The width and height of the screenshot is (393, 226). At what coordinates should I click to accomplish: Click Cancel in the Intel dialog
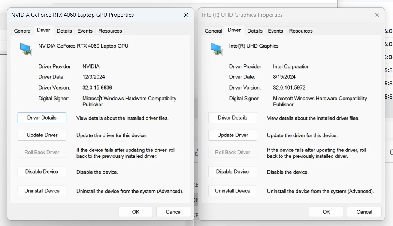coord(364,212)
